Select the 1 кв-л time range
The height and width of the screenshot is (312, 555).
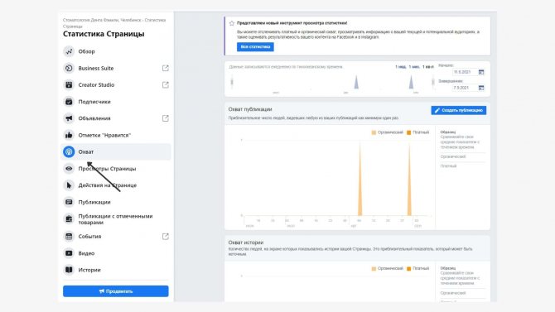(x=428, y=66)
